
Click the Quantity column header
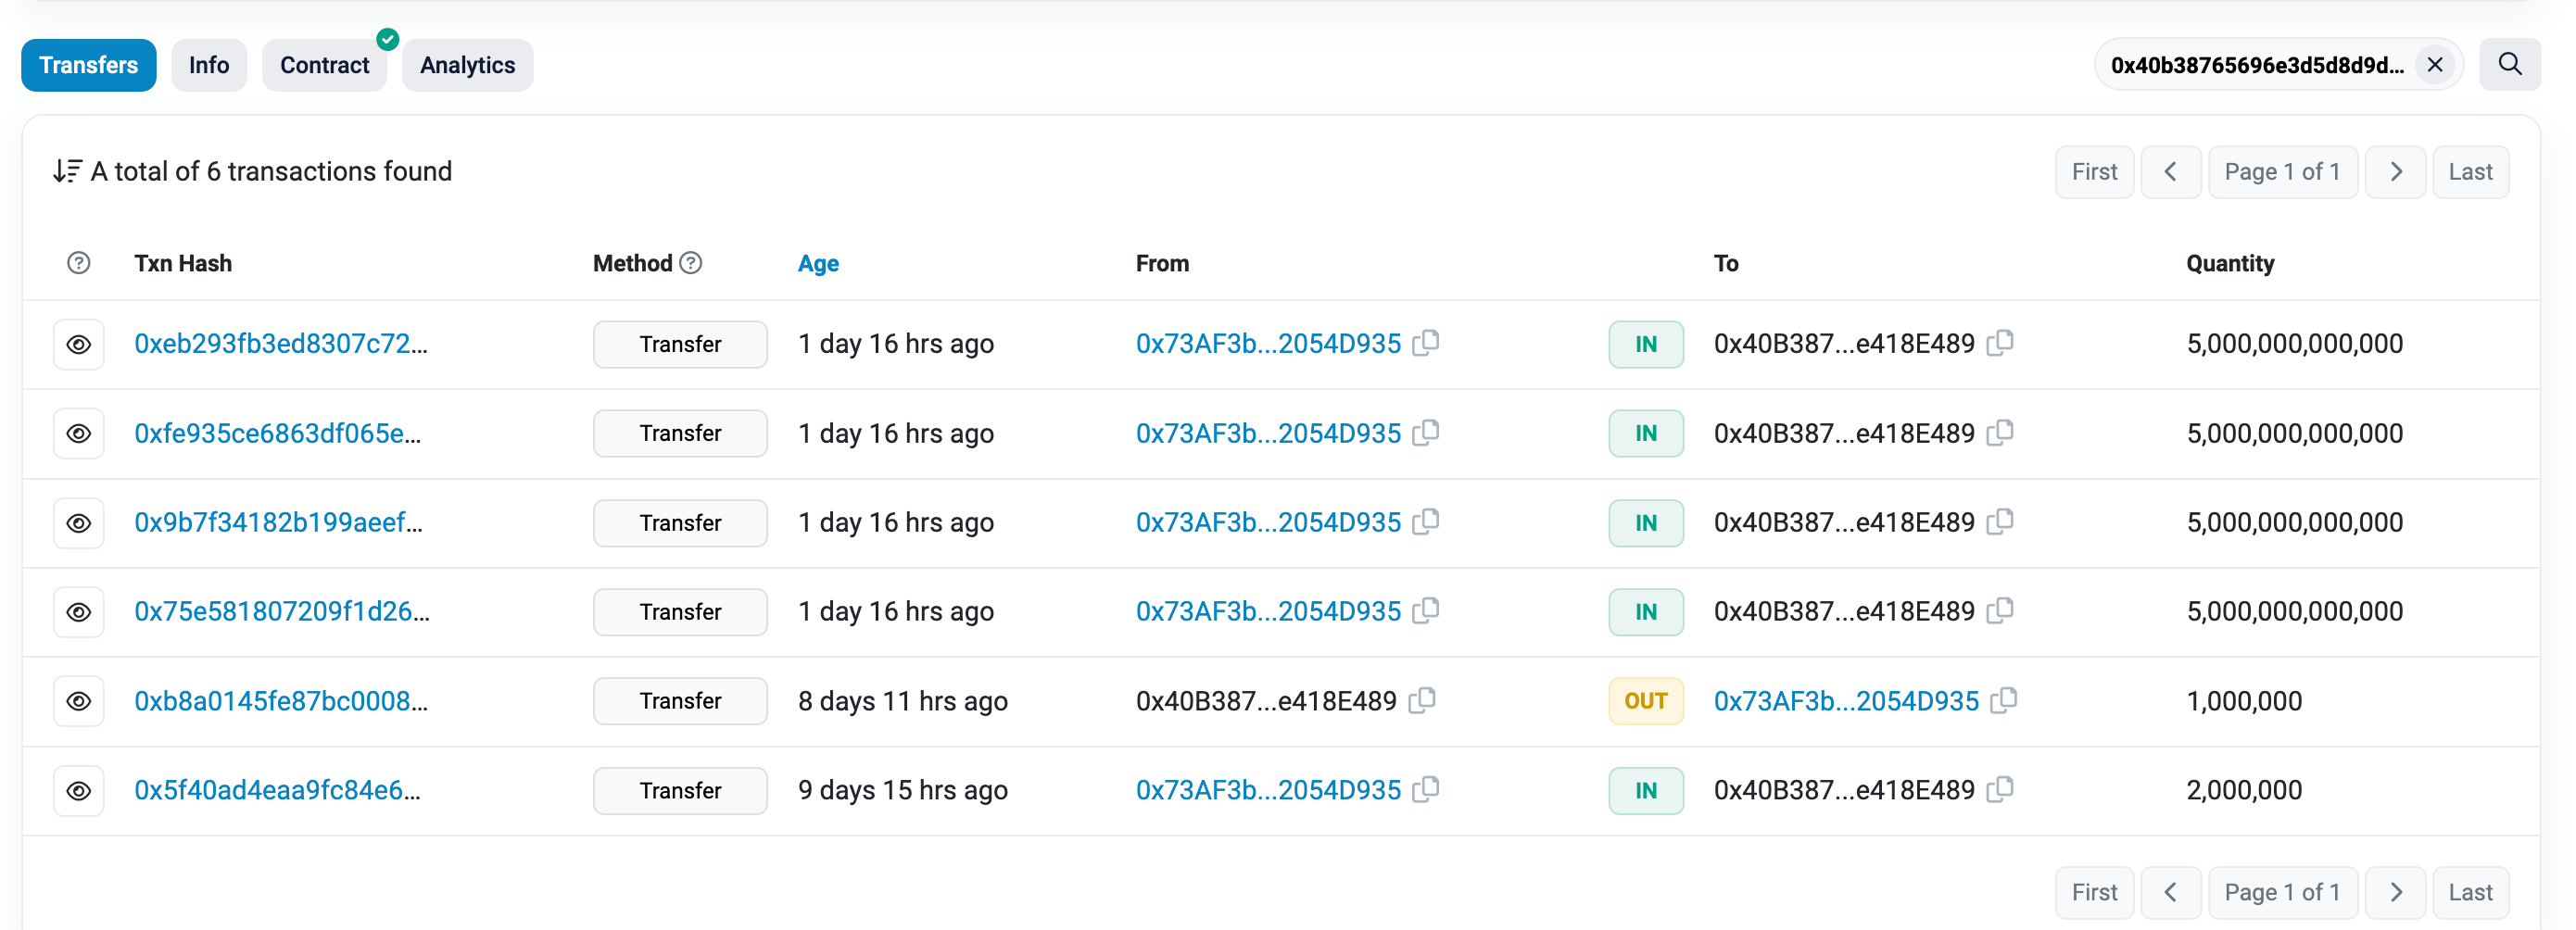tap(2231, 263)
